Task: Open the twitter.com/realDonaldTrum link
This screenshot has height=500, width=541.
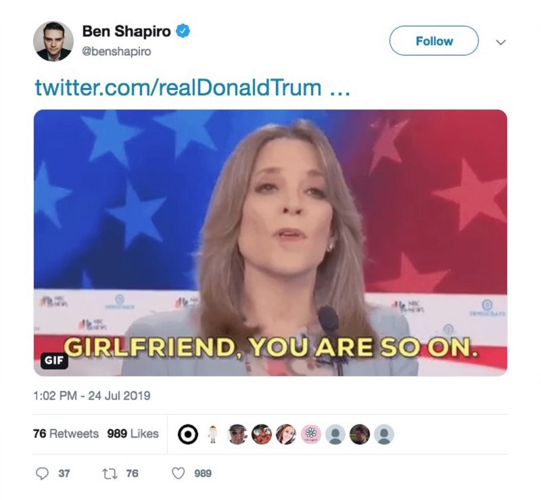Action: pyautogui.click(x=192, y=88)
